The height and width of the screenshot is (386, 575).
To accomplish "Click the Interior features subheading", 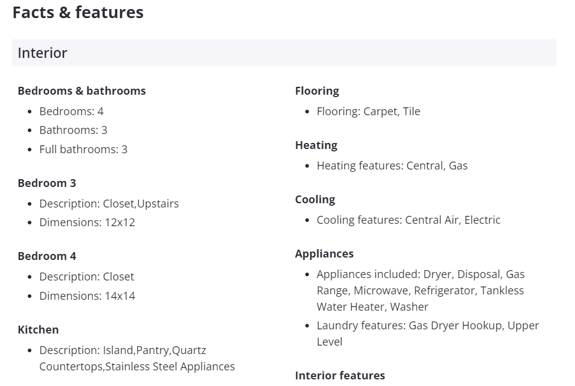I will (x=340, y=376).
